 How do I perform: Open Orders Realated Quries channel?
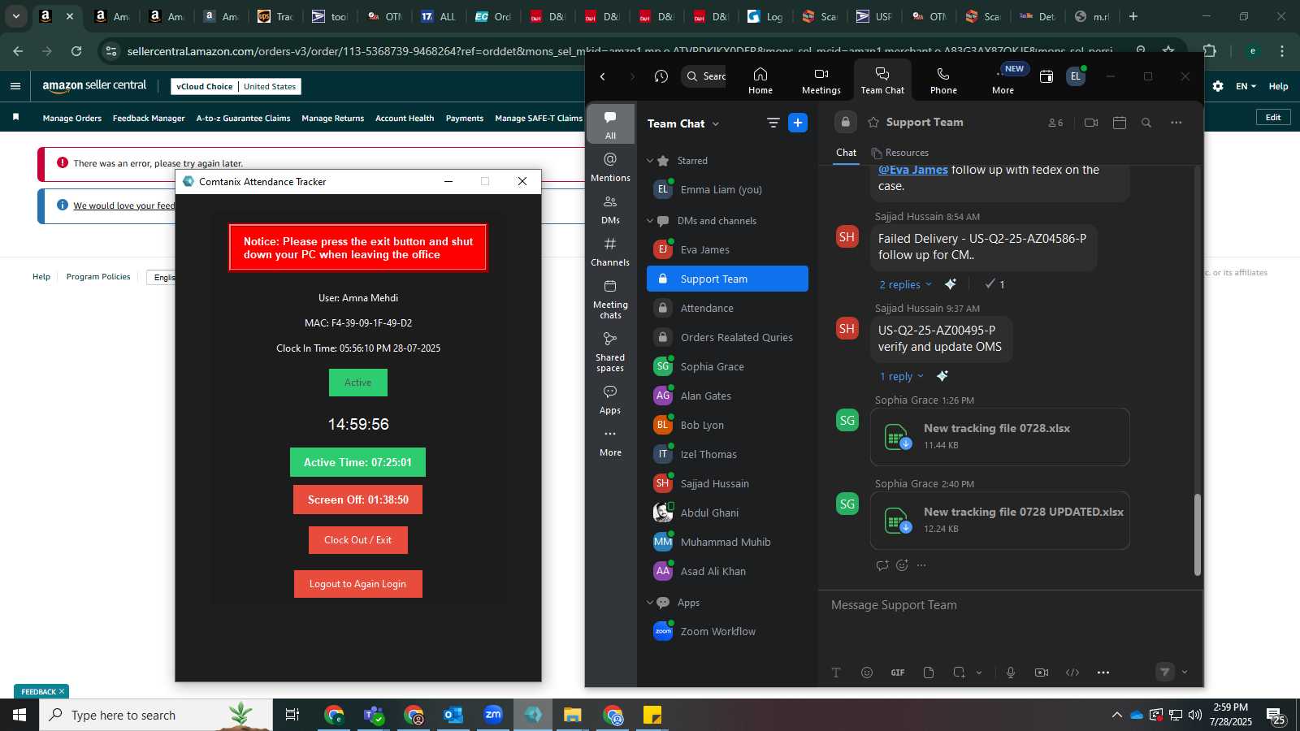[x=727, y=337]
